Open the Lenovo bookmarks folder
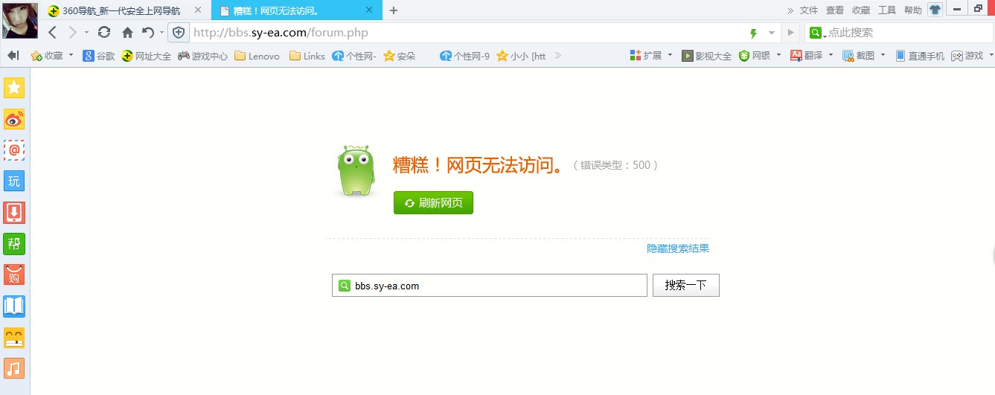Image resolution: width=995 pixels, height=395 pixels. 257,56
